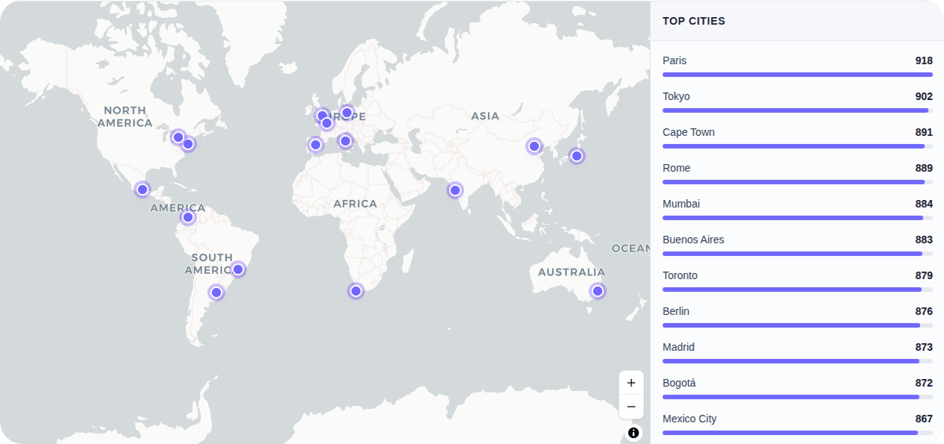Select the Toronto map marker

[178, 137]
